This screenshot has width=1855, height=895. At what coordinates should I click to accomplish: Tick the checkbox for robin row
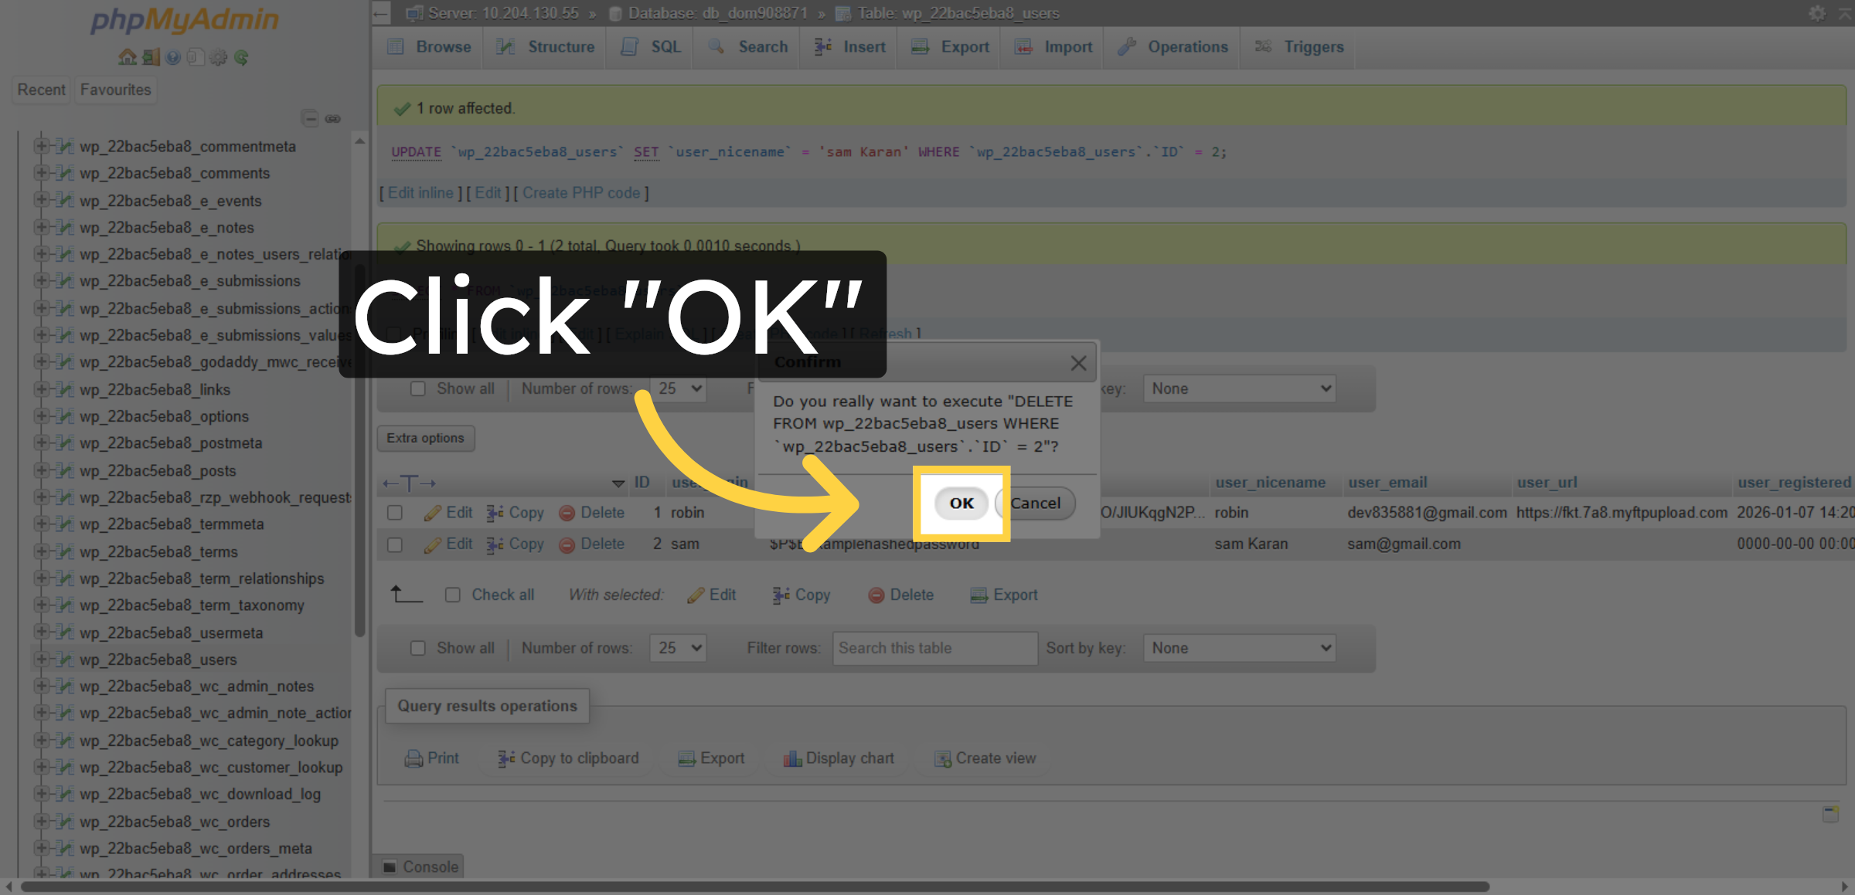[x=395, y=513]
